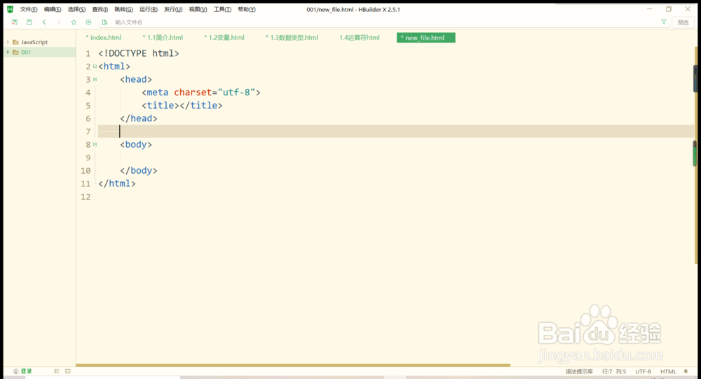Screen dimensions: 701x379
Task: Click the UTF-8 encoding indicator
Action: click(x=644, y=371)
